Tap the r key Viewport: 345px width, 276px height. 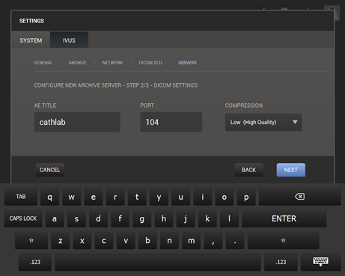tap(115, 197)
